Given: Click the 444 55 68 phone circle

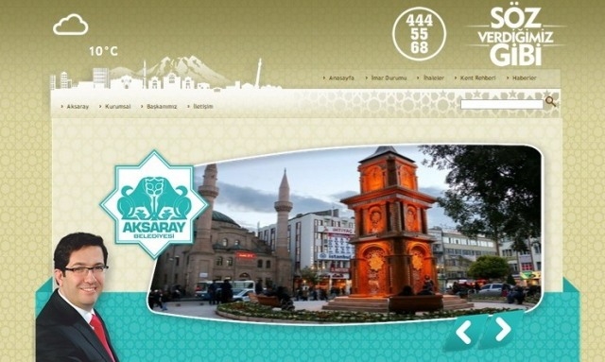Looking at the screenshot, I should click(x=420, y=34).
